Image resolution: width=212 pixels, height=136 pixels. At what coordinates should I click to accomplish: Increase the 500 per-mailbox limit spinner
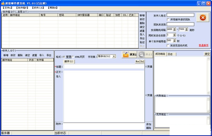174,39
